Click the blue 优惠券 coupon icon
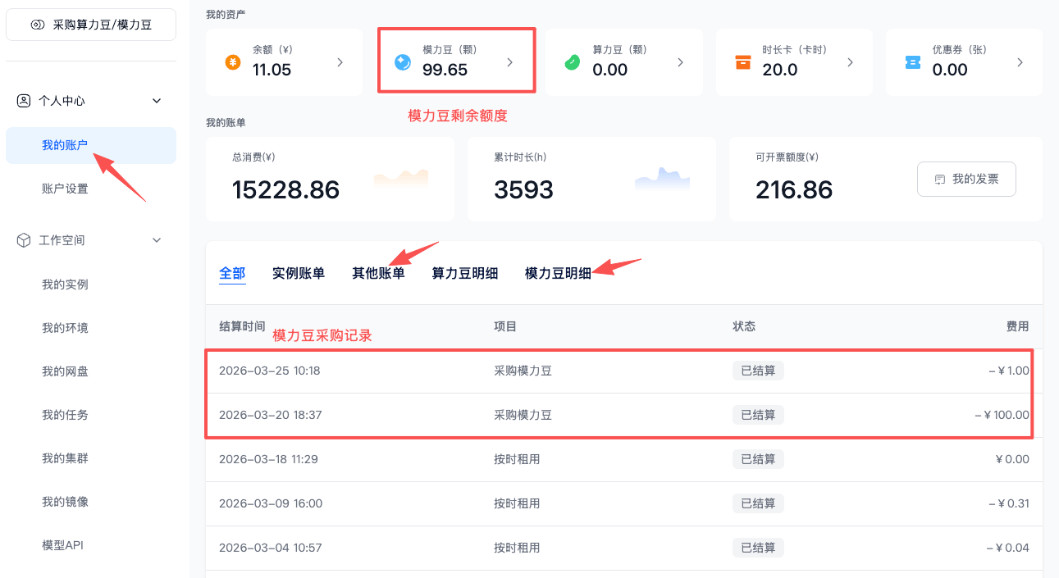 912,62
